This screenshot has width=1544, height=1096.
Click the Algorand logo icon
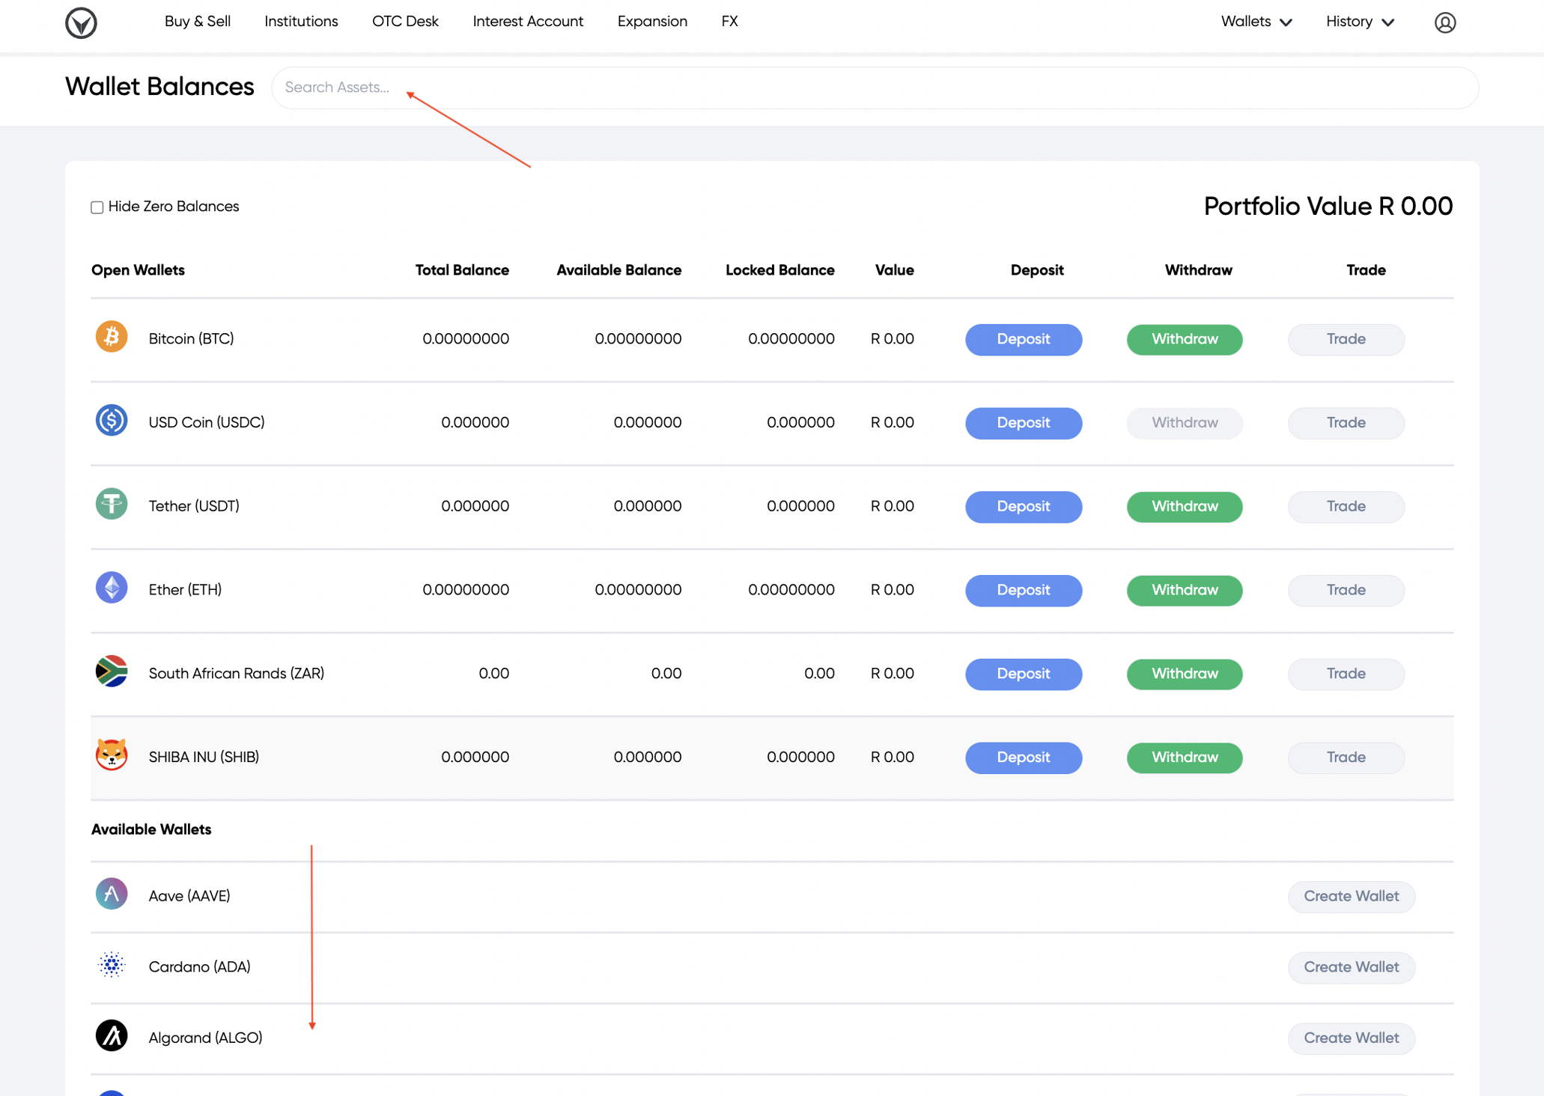coord(111,1036)
